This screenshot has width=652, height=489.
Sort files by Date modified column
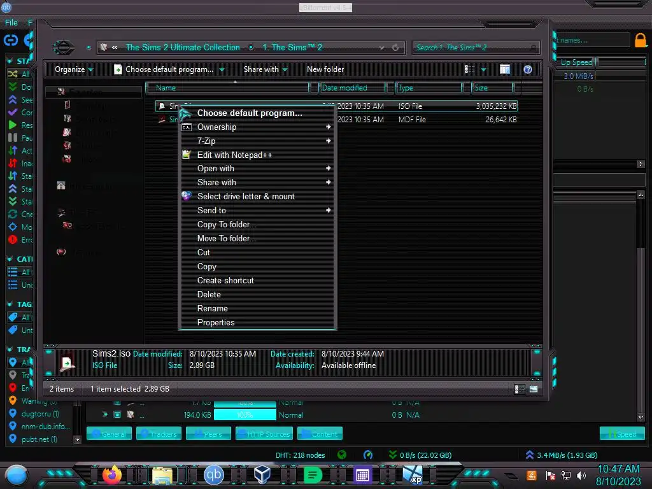click(x=352, y=88)
